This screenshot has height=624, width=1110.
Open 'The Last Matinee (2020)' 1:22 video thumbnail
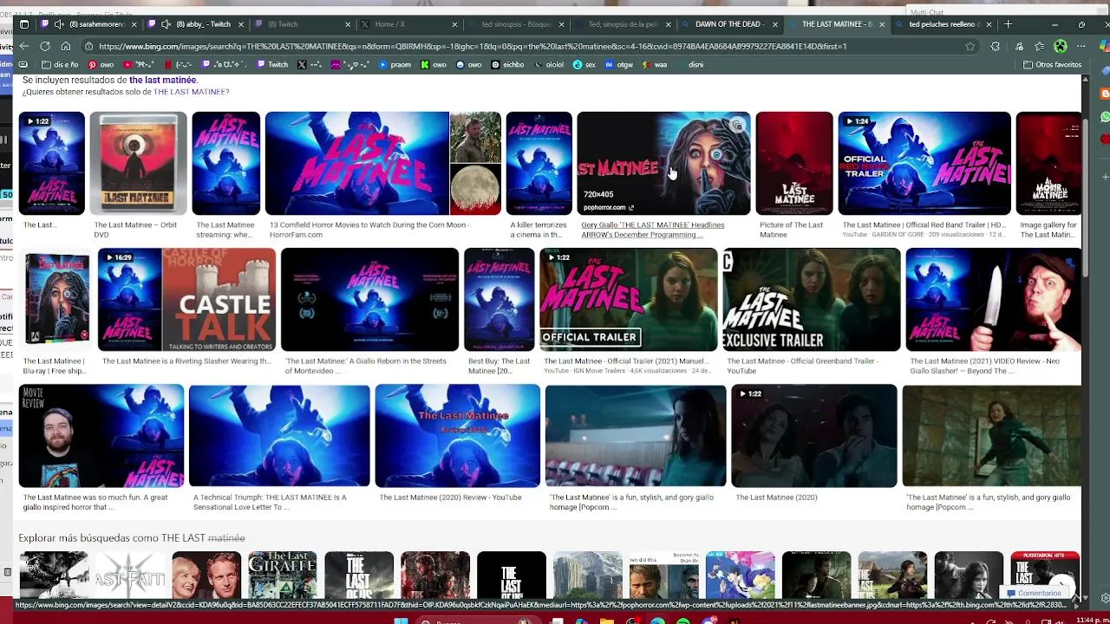pos(814,435)
